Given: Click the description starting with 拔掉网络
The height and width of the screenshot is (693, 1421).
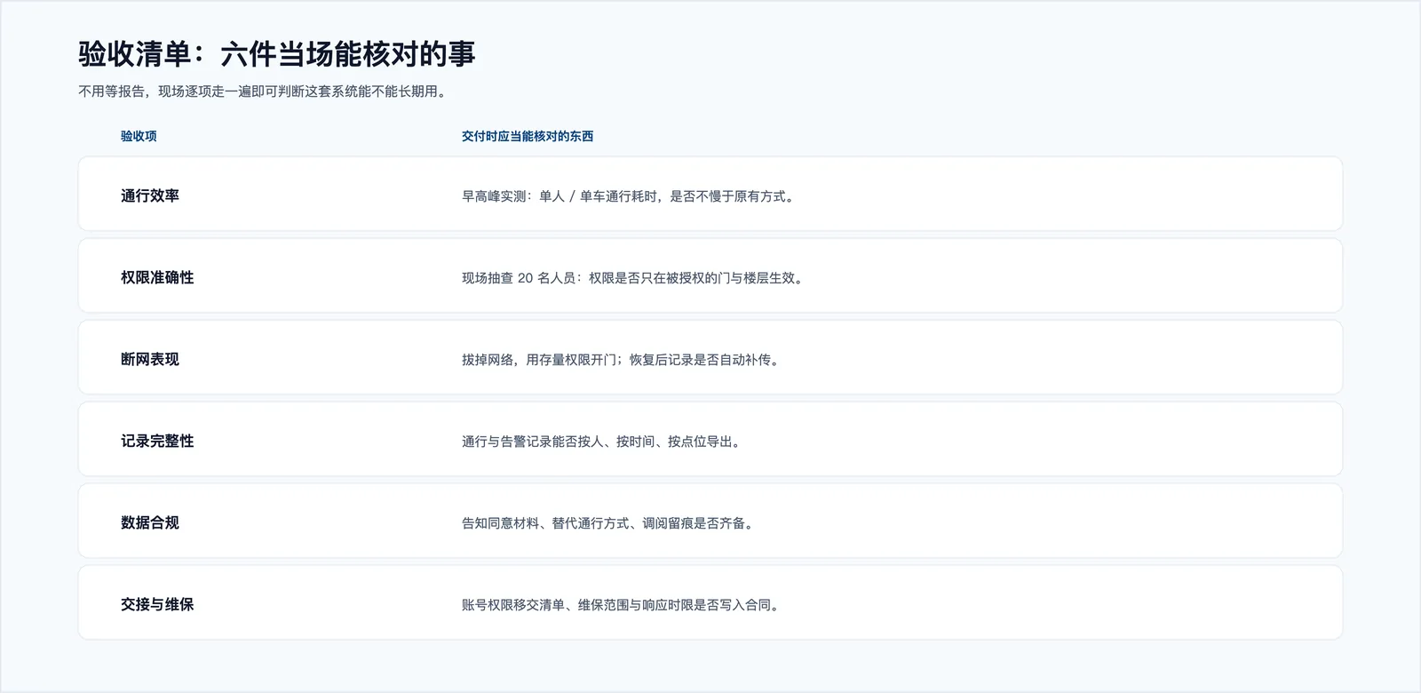Looking at the screenshot, I should tap(623, 360).
